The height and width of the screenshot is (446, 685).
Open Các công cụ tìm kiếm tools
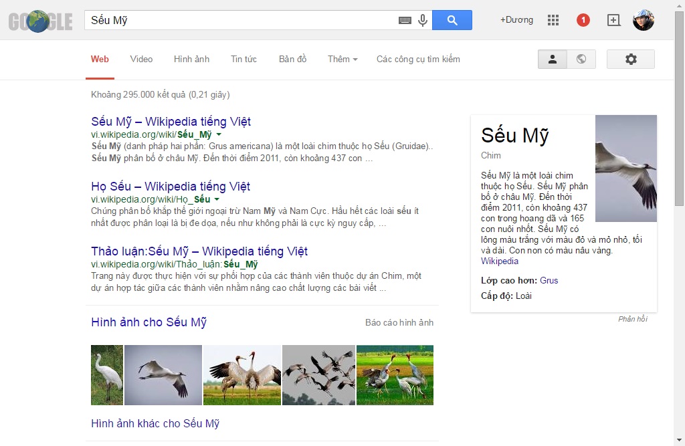[x=418, y=60]
